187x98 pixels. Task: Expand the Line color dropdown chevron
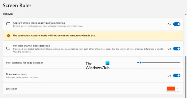point(178,89)
